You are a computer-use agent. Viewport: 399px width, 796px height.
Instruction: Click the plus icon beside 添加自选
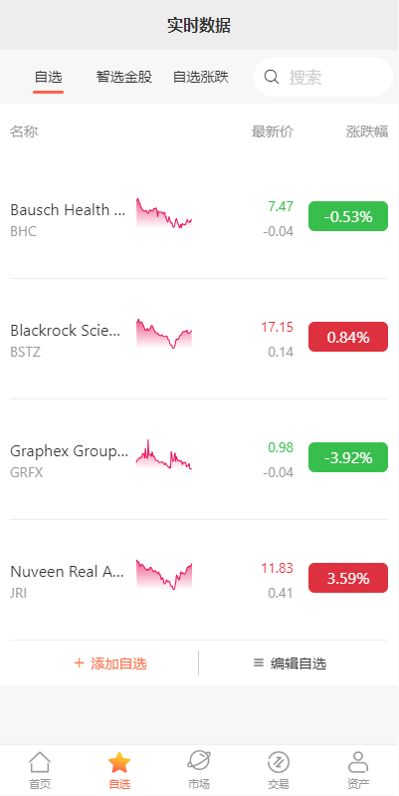(79, 663)
